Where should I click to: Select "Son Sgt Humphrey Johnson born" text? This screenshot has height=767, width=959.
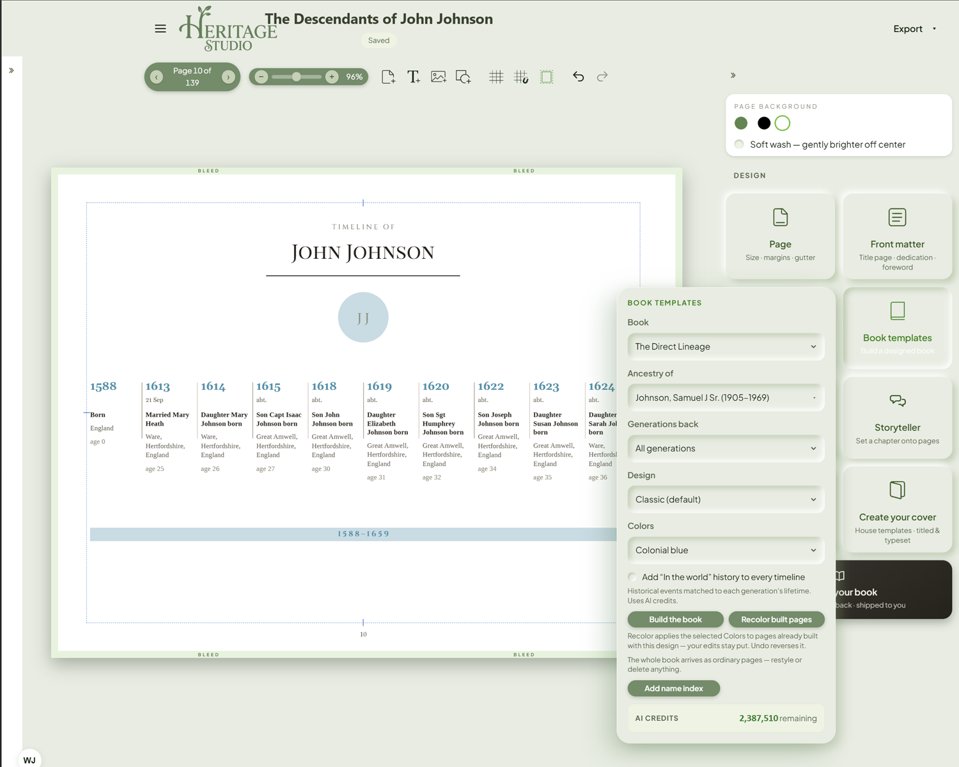[443, 424]
